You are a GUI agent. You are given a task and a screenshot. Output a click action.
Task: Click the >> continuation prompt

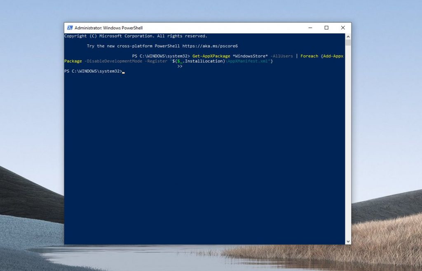(x=180, y=66)
